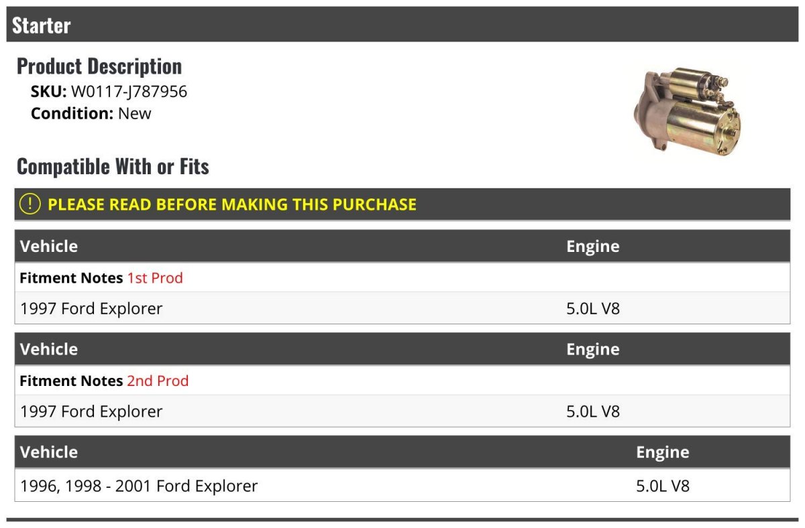This screenshot has width=805, height=528.
Task: Click the red 1st Prod fitment note
Action: pos(155,277)
